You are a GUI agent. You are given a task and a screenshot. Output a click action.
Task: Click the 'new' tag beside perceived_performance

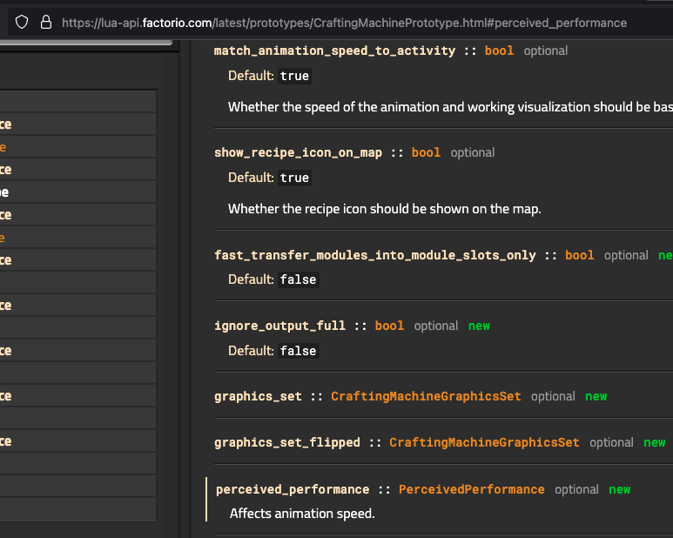(619, 489)
